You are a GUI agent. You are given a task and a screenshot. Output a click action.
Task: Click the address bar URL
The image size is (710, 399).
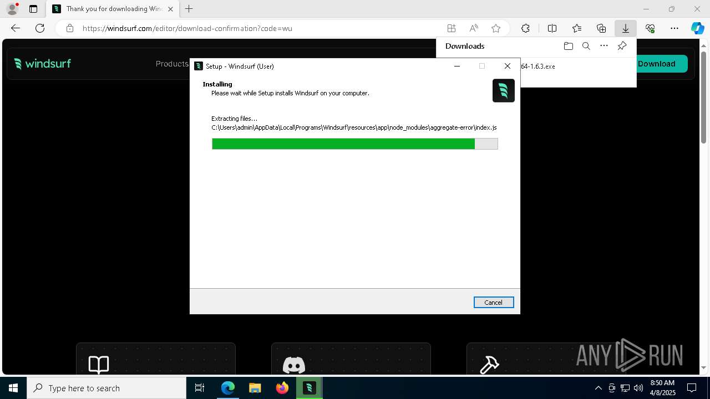(x=187, y=28)
